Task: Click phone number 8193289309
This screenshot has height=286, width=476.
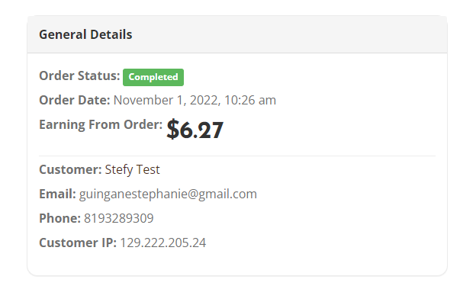Action: click(119, 218)
